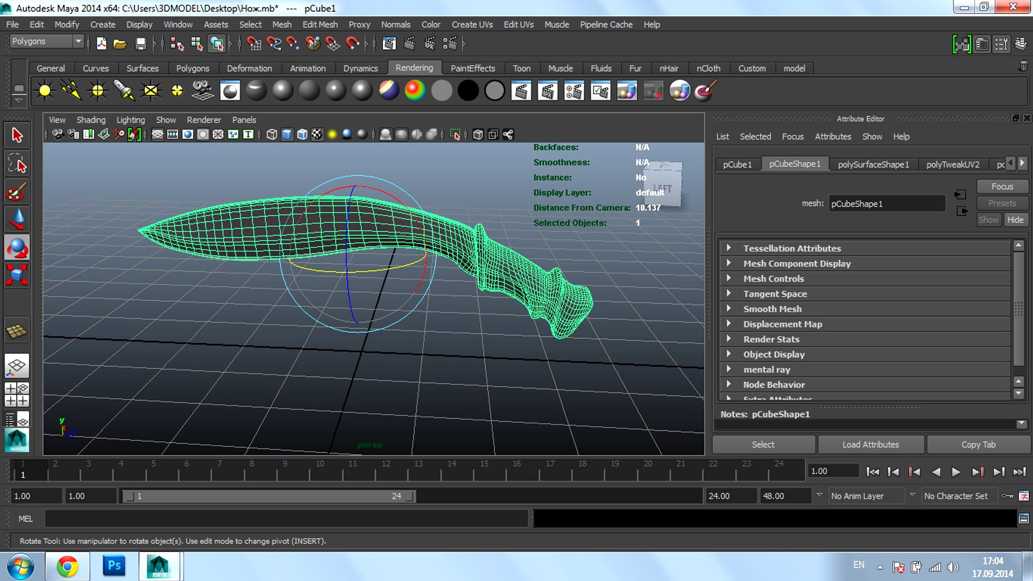Click the Copy Tab button
This screenshot has height=581, width=1033.
coord(978,444)
